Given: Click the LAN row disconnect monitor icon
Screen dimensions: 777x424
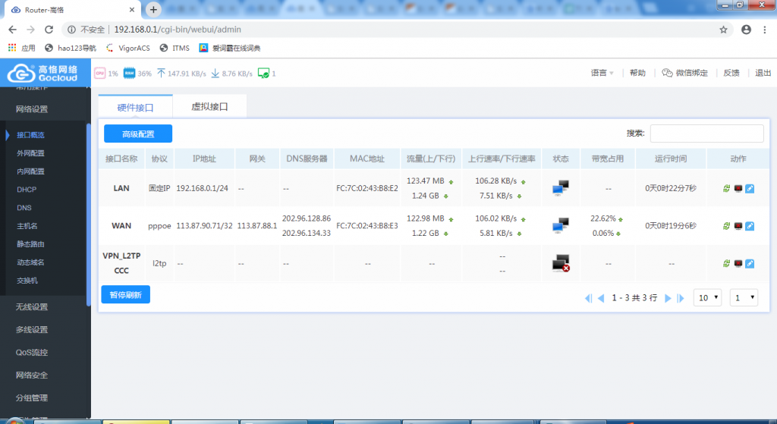Looking at the screenshot, I should (x=738, y=188).
